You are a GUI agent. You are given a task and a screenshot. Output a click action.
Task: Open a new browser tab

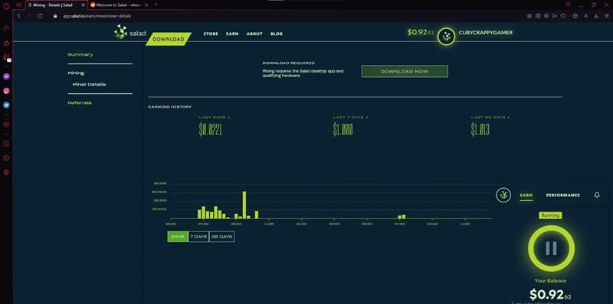[x=156, y=5]
